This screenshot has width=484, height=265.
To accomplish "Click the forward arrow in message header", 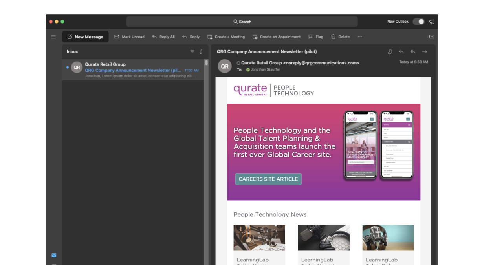I will pyautogui.click(x=424, y=51).
